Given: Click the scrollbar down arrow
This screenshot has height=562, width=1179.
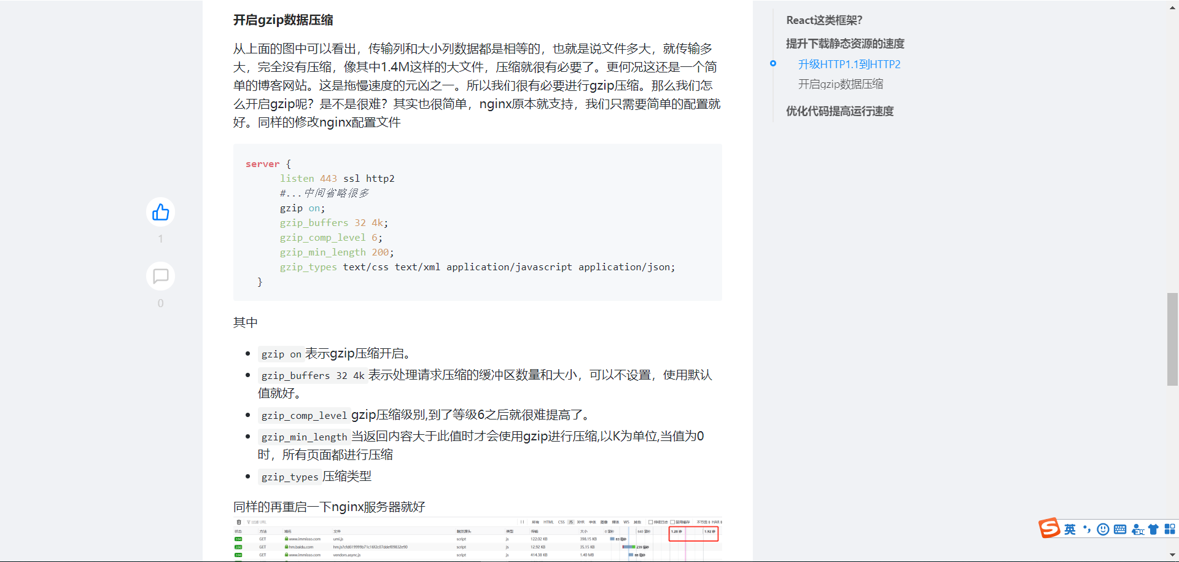Looking at the screenshot, I should coord(1172,555).
